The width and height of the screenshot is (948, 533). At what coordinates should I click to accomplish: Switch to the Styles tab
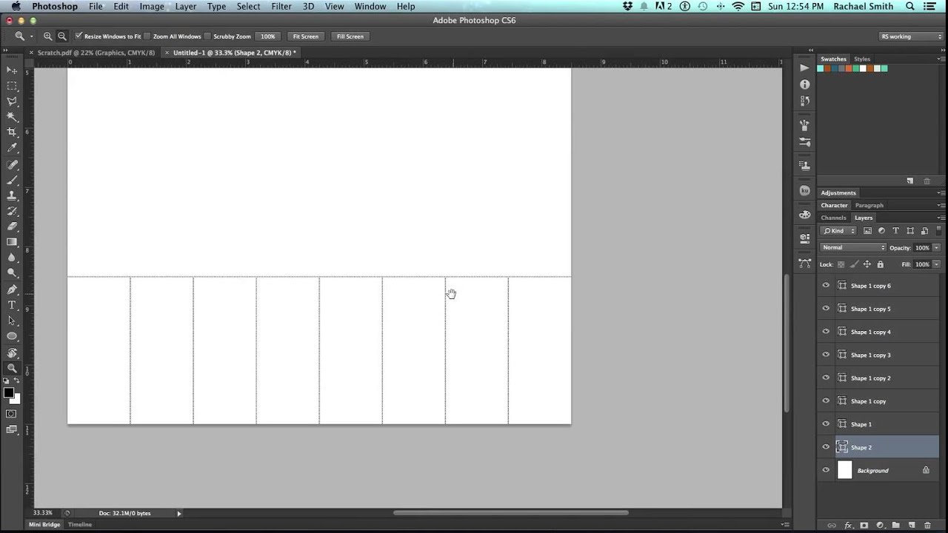click(862, 58)
